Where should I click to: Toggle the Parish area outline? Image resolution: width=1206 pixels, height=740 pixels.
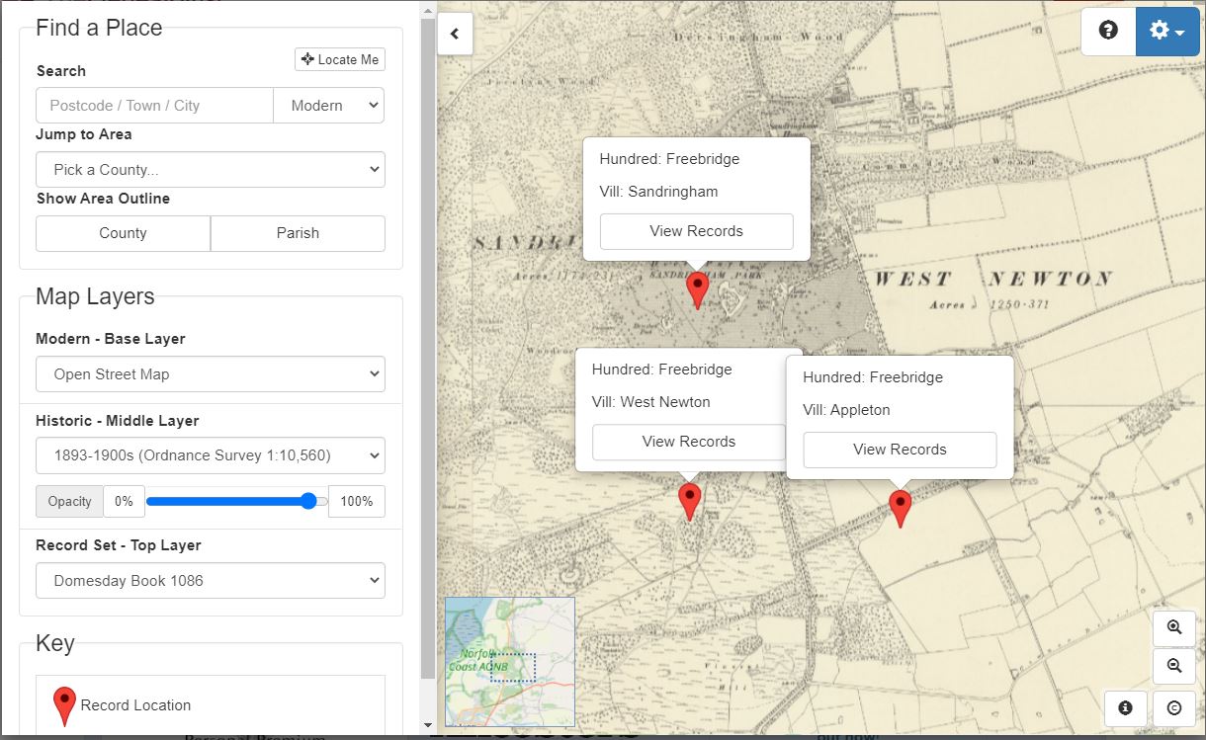(298, 233)
